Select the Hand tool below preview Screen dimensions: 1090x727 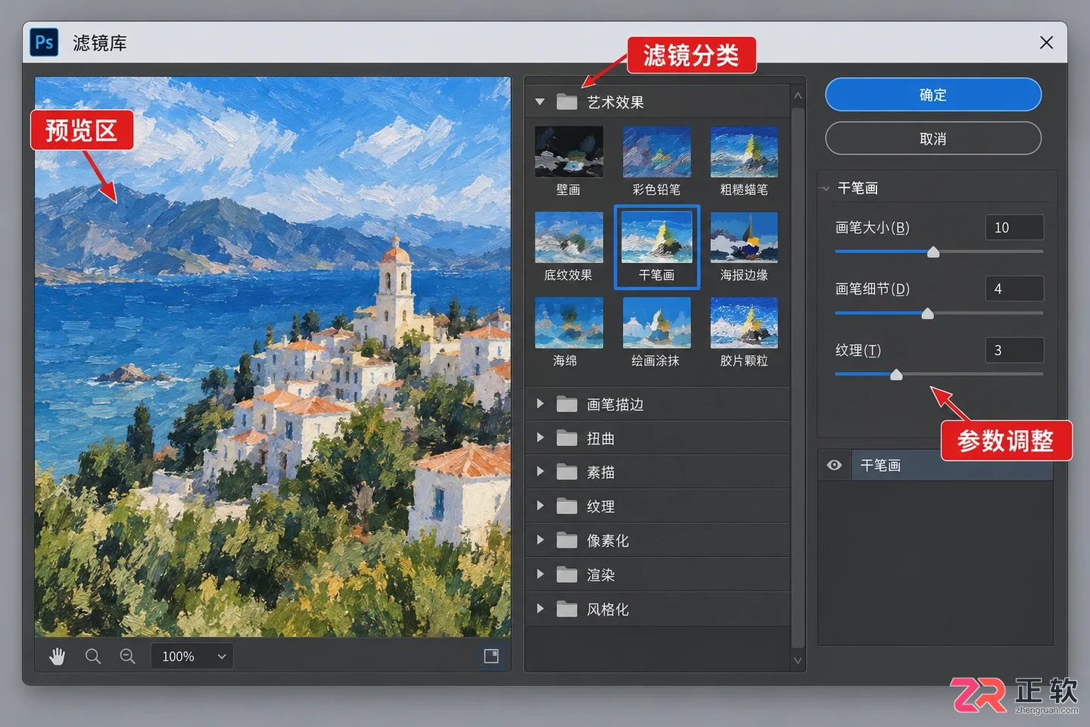(58, 657)
